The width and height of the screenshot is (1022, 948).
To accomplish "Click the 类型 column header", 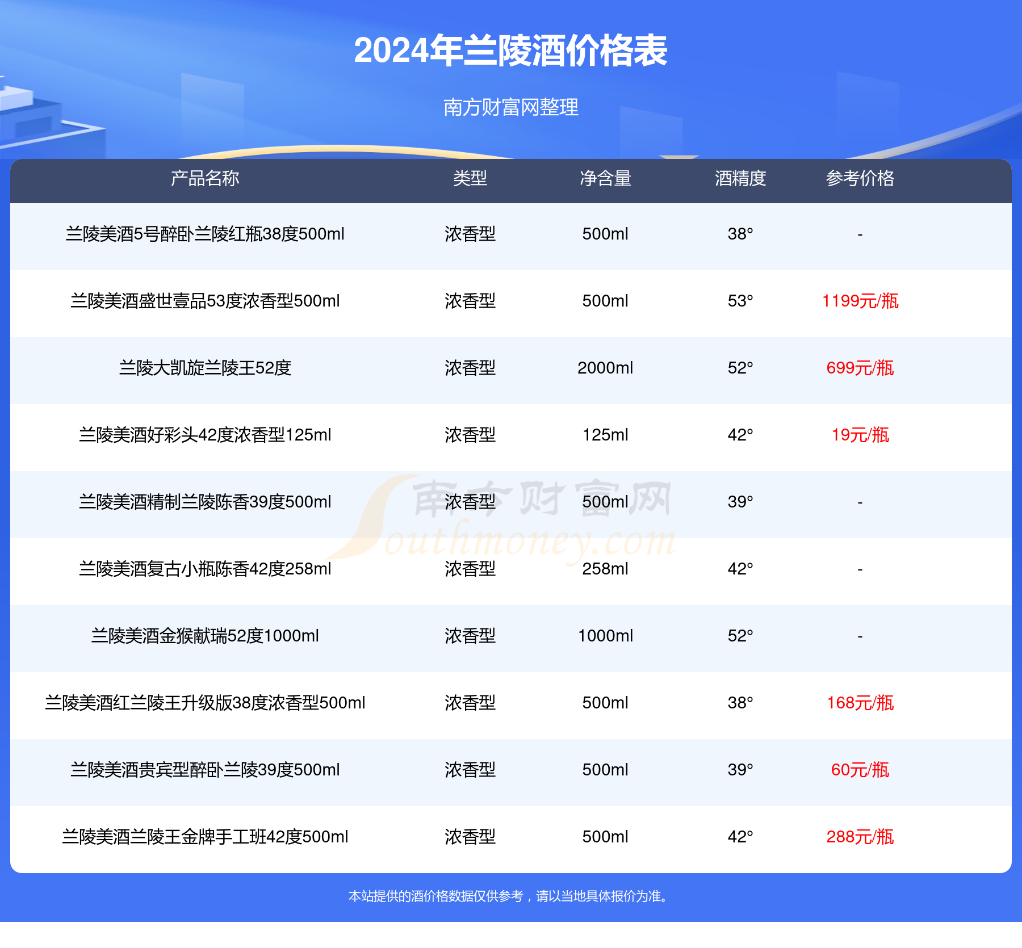I will point(470,178).
